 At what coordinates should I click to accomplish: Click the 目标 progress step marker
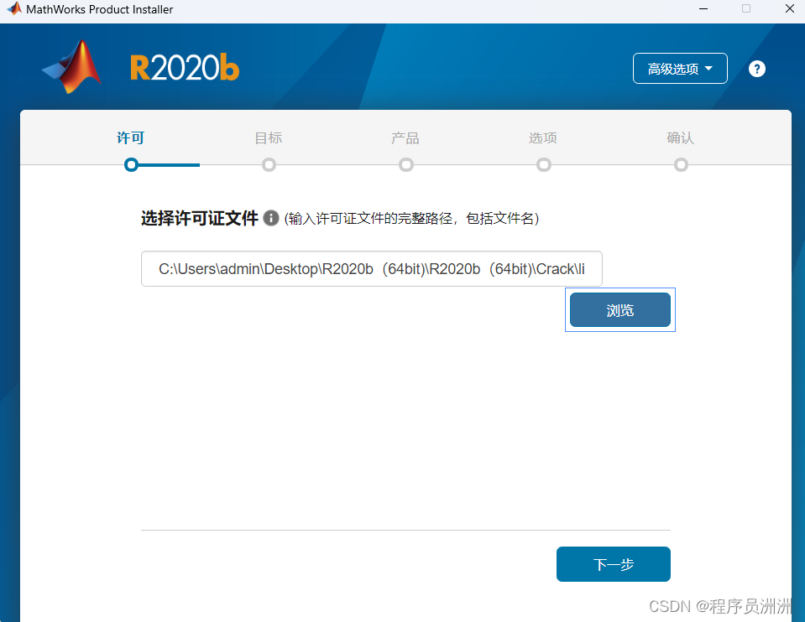(269, 165)
